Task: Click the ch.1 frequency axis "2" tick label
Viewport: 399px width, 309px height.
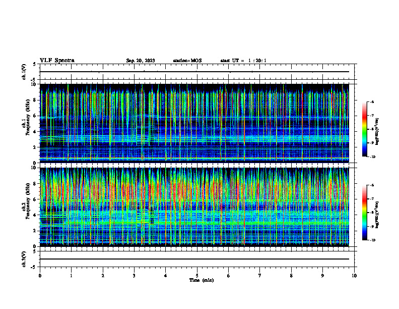Action: click(35, 147)
